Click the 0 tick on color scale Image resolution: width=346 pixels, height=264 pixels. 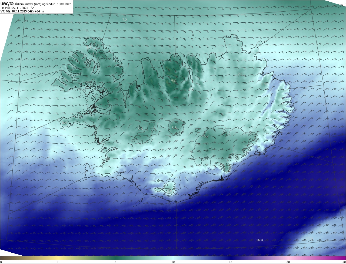(1, 262)
